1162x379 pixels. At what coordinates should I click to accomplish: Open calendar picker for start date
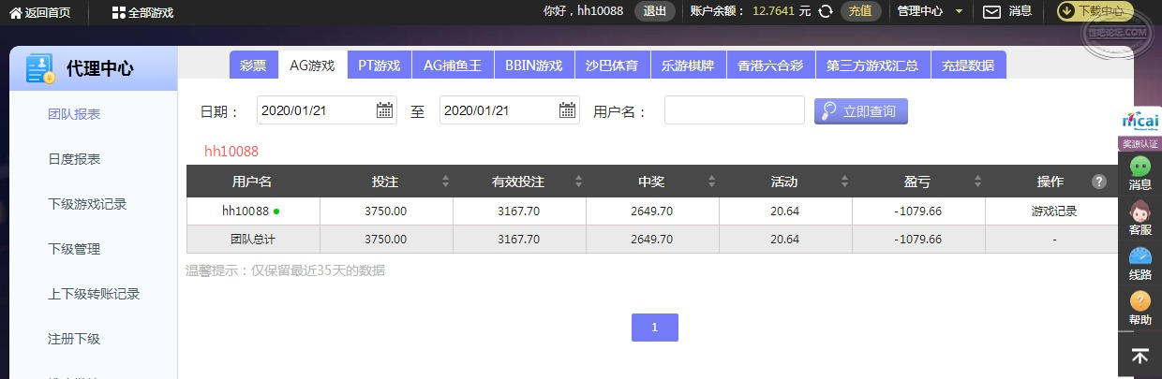pyautogui.click(x=384, y=110)
